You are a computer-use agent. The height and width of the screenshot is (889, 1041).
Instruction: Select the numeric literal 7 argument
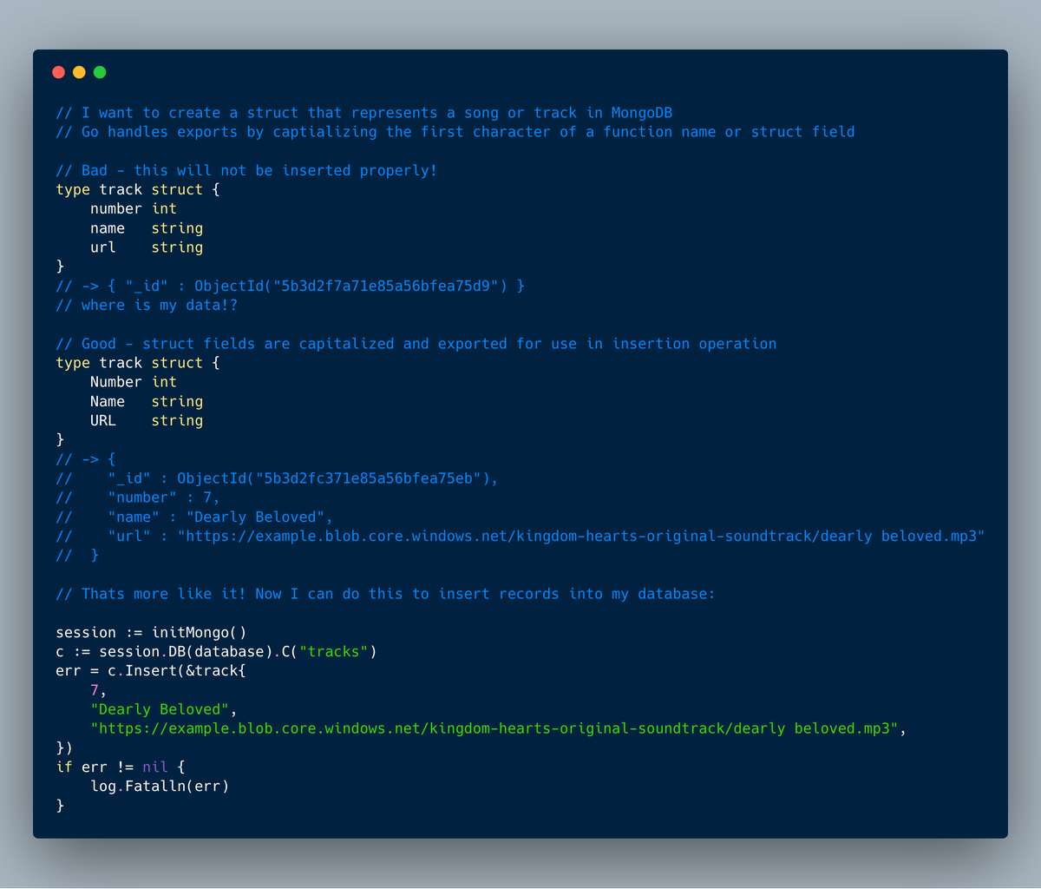[94, 689]
